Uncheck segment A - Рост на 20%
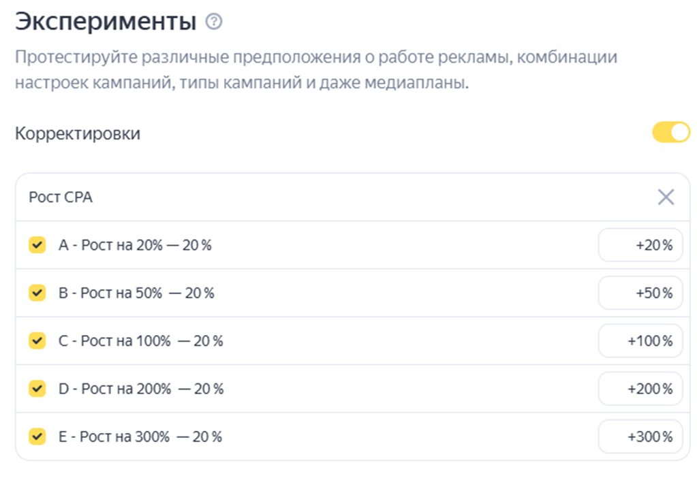This screenshot has width=697, height=478. click(x=37, y=245)
